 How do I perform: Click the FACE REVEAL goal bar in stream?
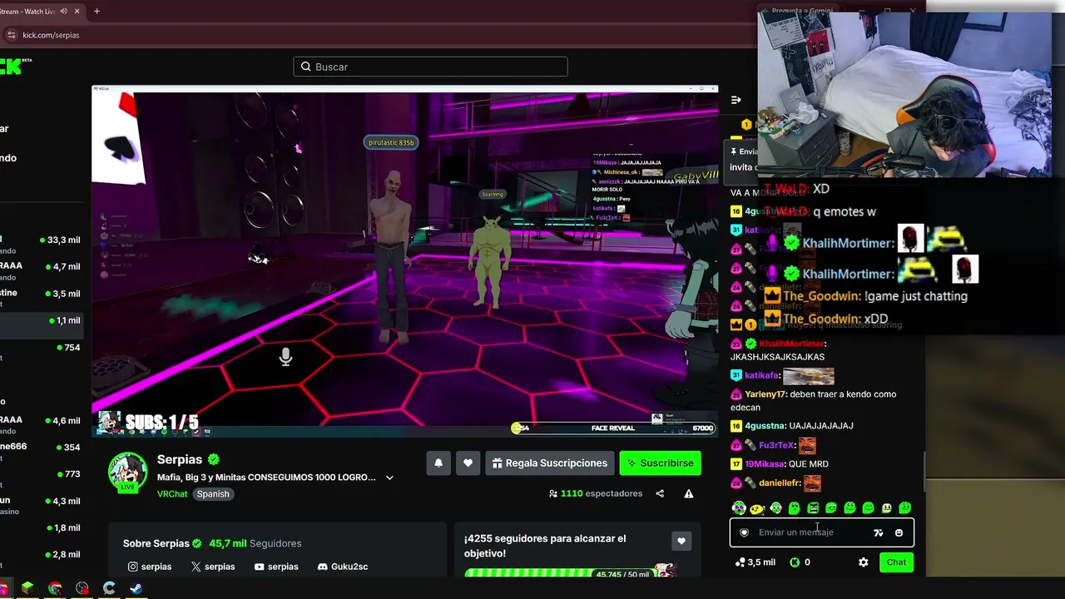pyautogui.click(x=614, y=428)
